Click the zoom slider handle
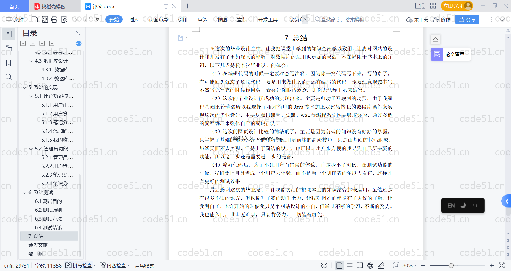The height and width of the screenshot is (271, 511). coord(451,265)
